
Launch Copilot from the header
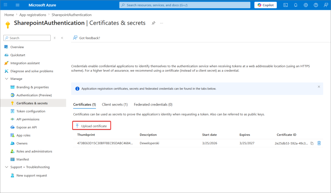click(265, 5)
